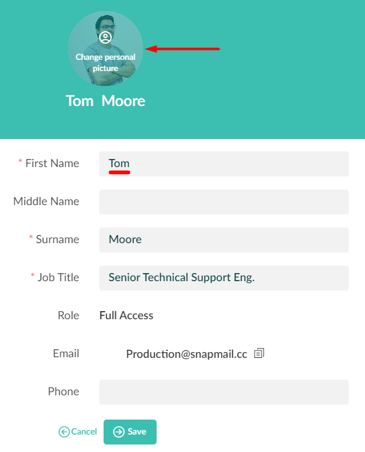Click the Email label
The width and height of the screenshot is (365, 452).
66,353
